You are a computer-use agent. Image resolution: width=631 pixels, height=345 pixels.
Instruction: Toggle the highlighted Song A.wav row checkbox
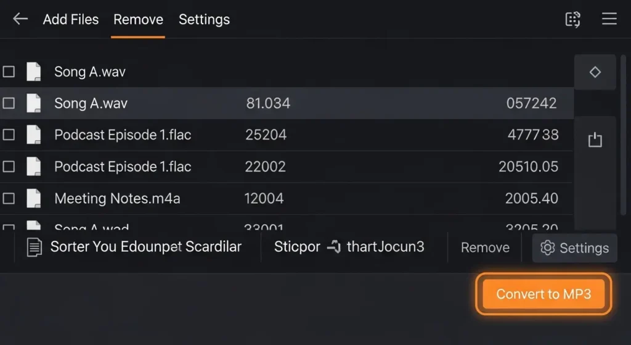(x=9, y=103)
